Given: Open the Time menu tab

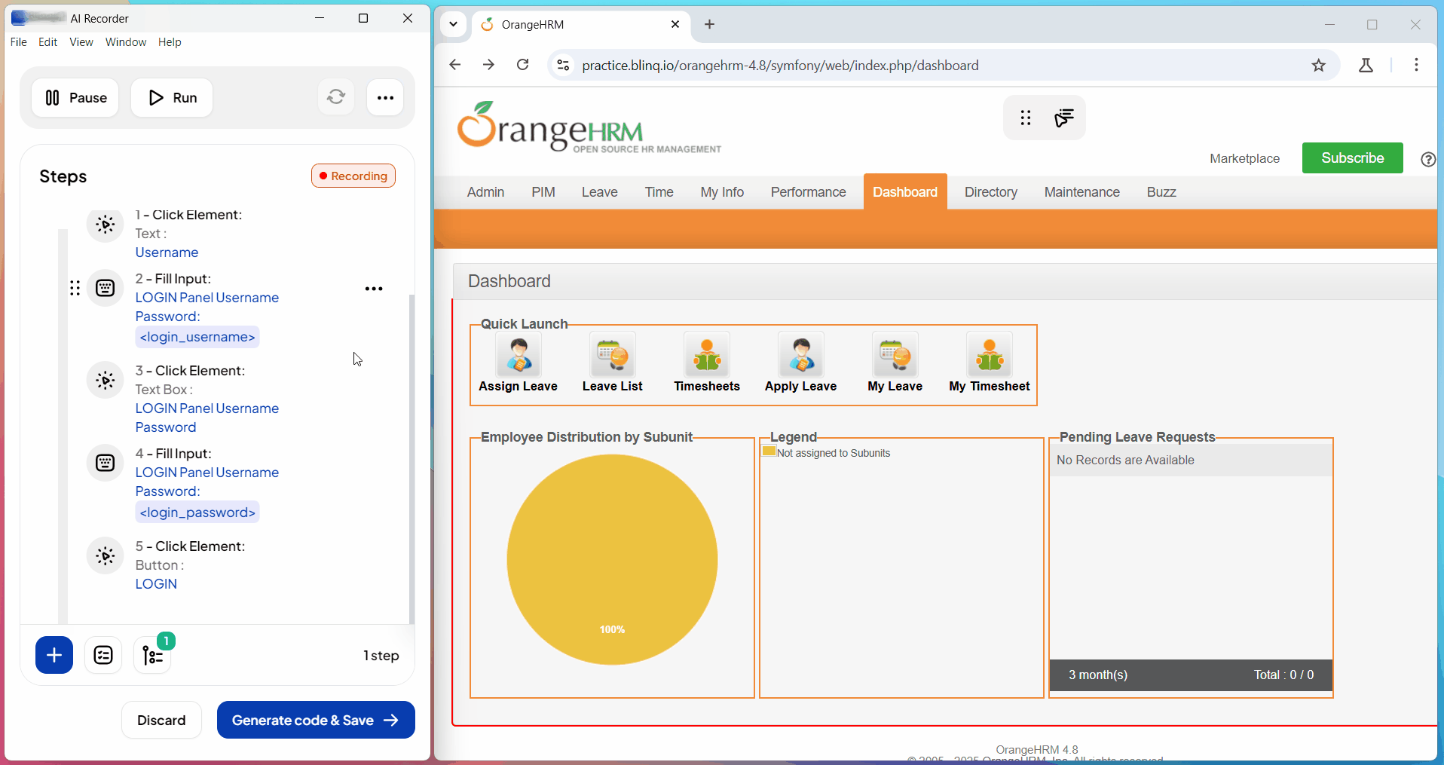Looking at the screenshot, I should 659,192.
